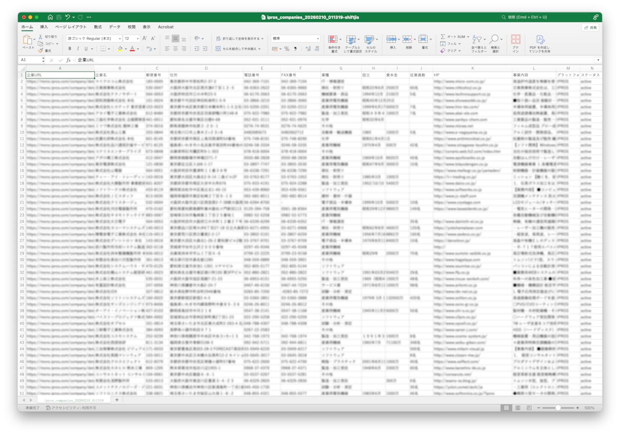Click the insert function fx icon

coord(69,60)
